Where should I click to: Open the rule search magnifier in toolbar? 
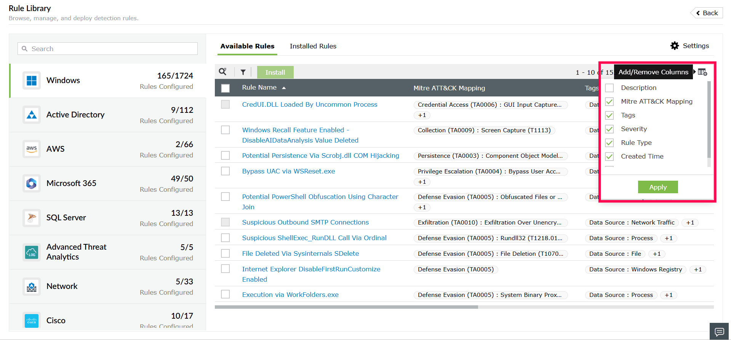pos(223,72)
